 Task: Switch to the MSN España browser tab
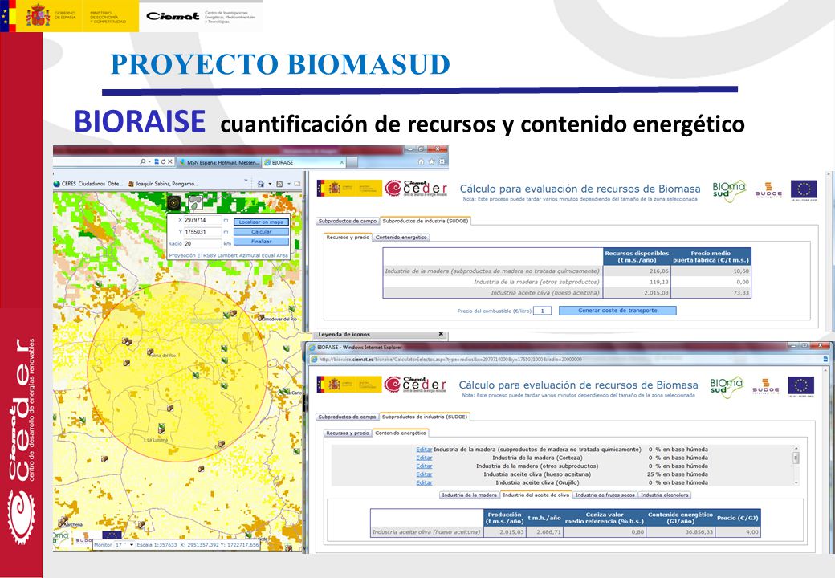click(219, 162)
